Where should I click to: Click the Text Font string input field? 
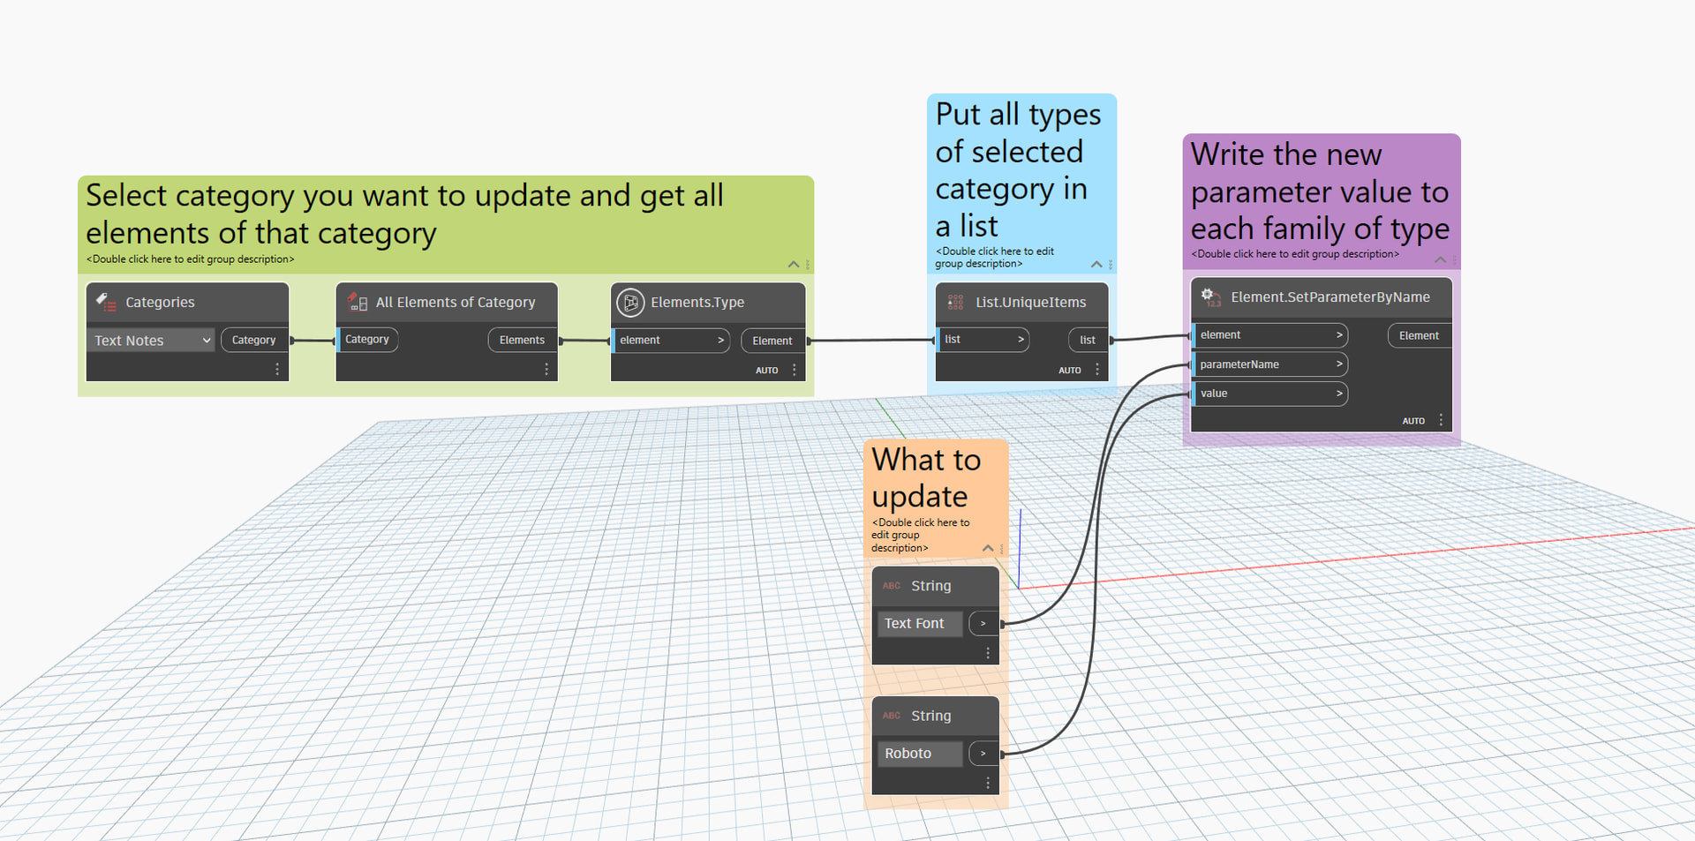coord(919,623)
